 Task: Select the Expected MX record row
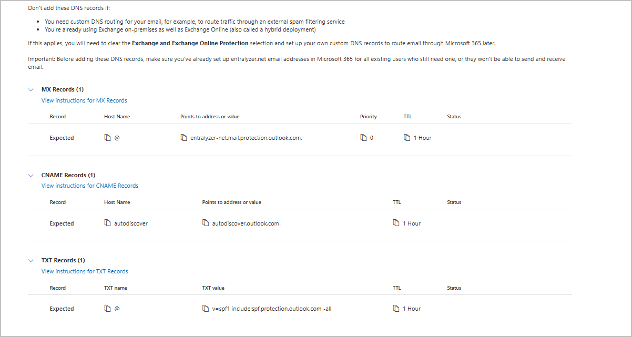tap(62, 137)
